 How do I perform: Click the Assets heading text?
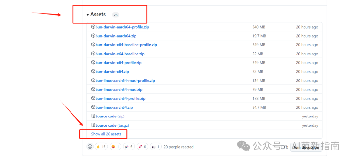pyautogui.click(x=98, y=15)
